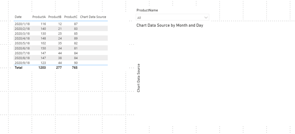Click ProductC value 87
The width and height of the screenshot is (295, 134).
(x=76, y=24)
